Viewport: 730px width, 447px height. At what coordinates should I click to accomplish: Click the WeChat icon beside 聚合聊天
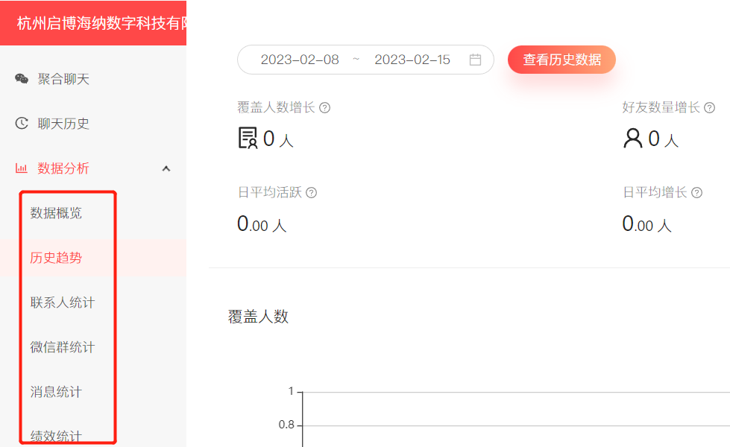click(x=22, y=79)
